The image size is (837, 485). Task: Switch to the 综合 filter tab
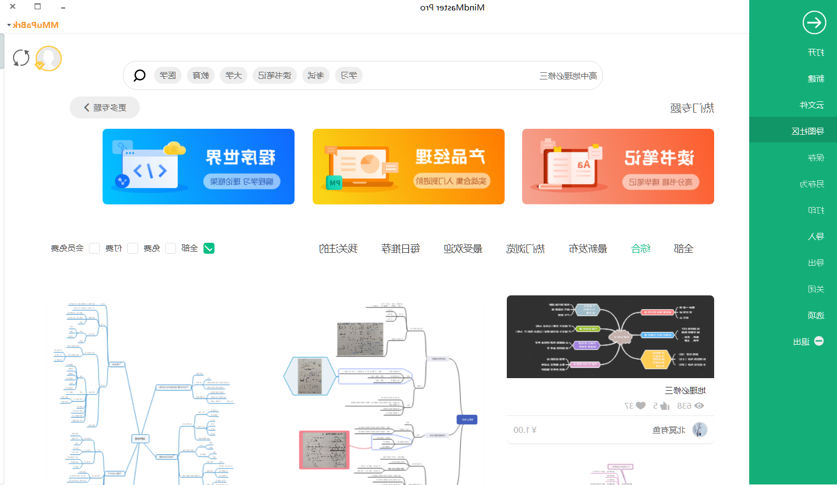641,248
